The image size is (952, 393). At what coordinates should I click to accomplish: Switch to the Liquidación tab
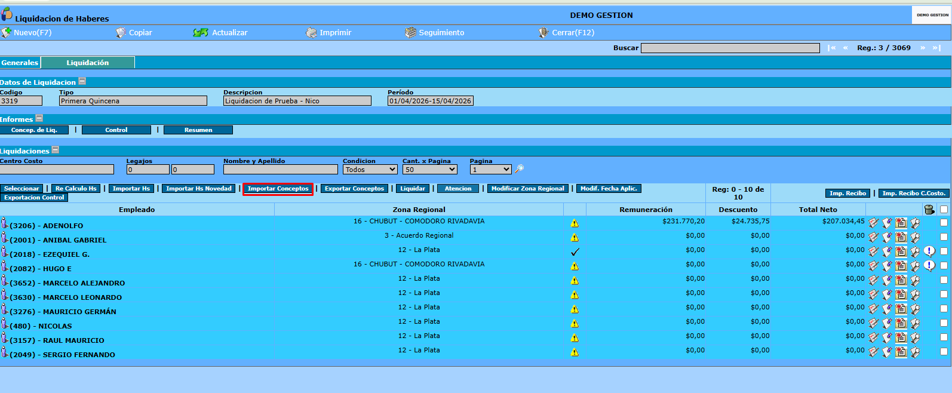point(88,62)
